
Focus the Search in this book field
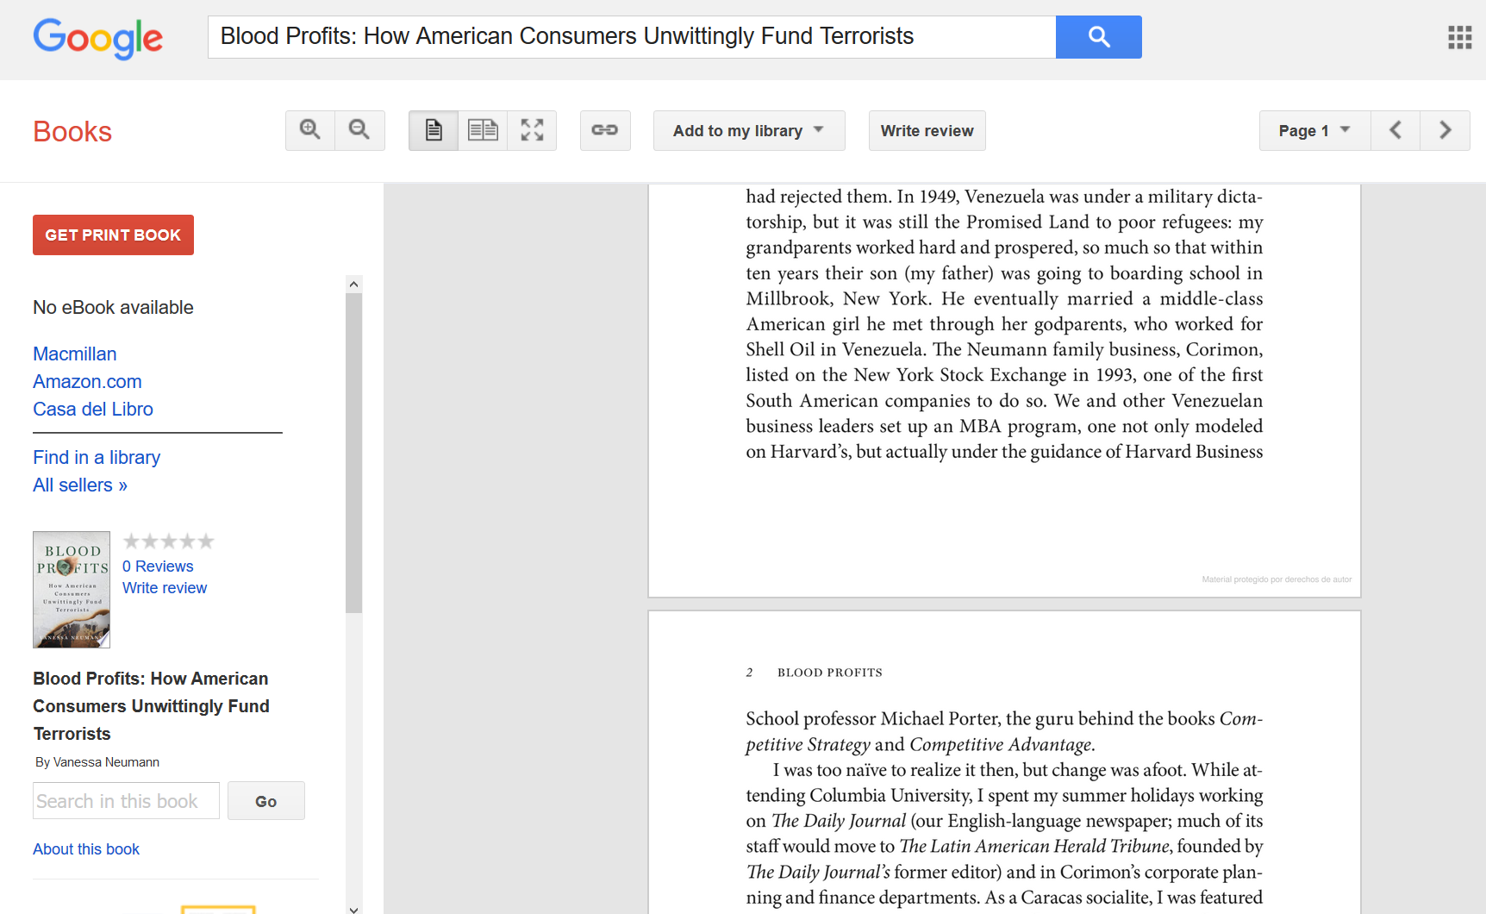click(126, 801)
